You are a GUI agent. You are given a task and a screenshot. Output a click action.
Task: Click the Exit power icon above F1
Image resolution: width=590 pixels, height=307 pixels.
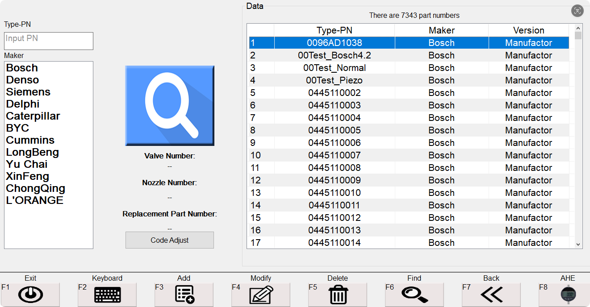tap(30, 294)
